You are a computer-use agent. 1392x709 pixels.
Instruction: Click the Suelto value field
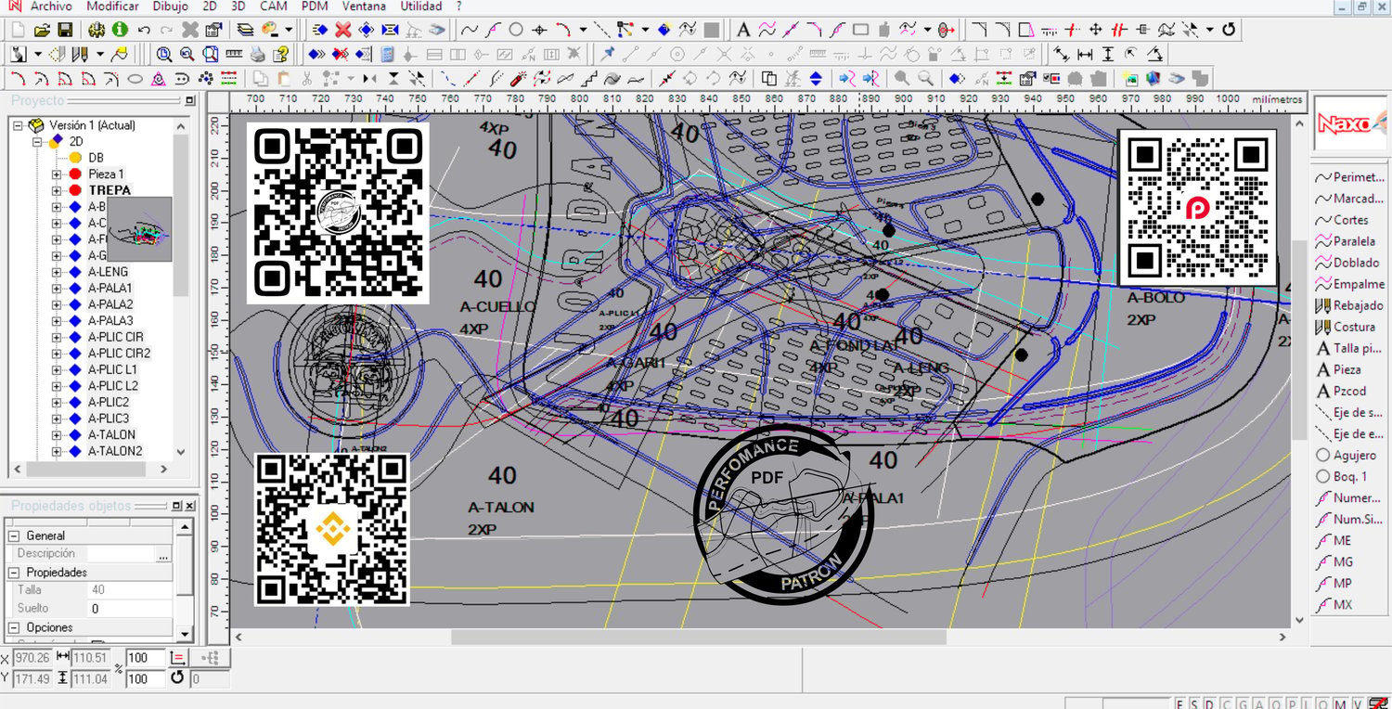(x=130, y=609)
